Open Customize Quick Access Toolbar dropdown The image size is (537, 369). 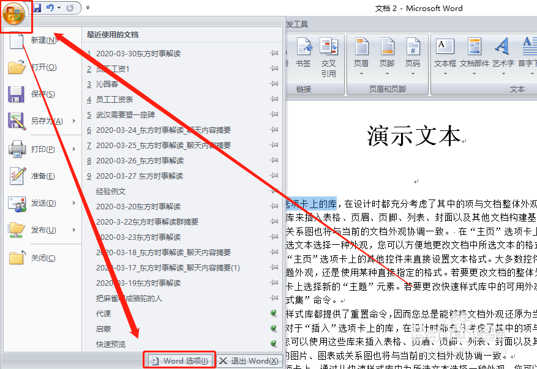(x=88, y=7)
